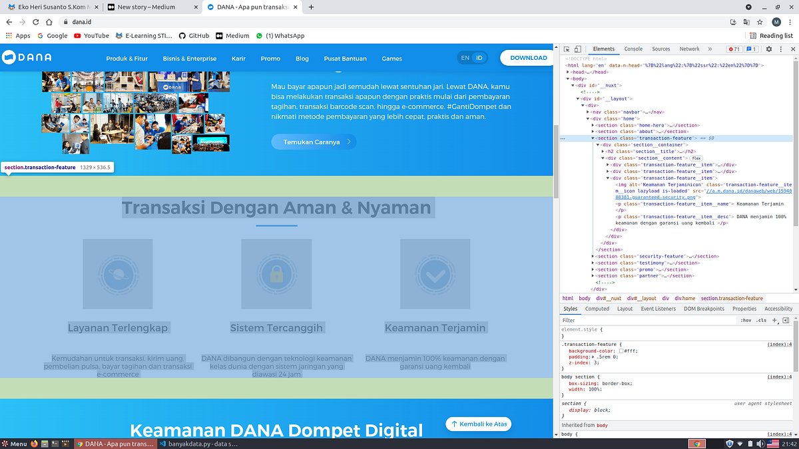Image resolution: width=799 pixels, height=449 pixels.
Task: Switch to the Console tab in DevTools
Action: tap(633, 49)
